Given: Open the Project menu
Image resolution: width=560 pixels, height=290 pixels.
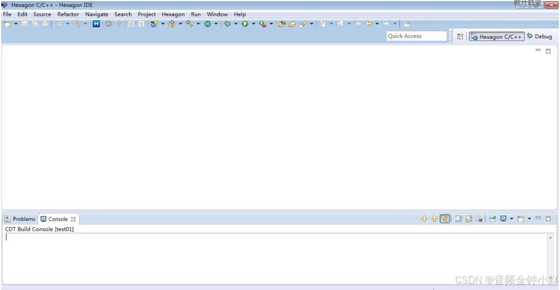Looking at the screenshot, I should click(147, 14).
